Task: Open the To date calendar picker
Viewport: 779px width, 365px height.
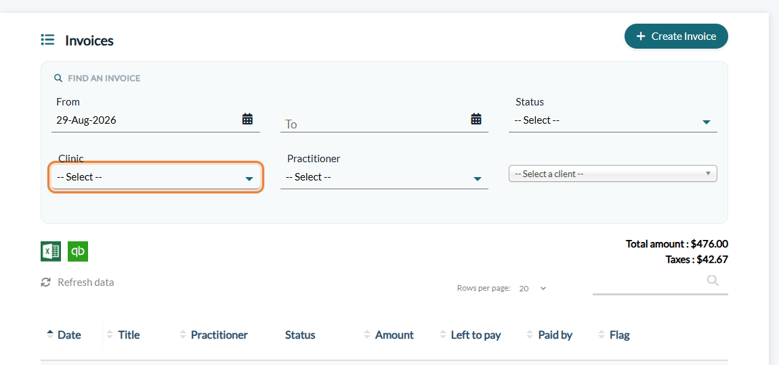Action: click(476, 119)
